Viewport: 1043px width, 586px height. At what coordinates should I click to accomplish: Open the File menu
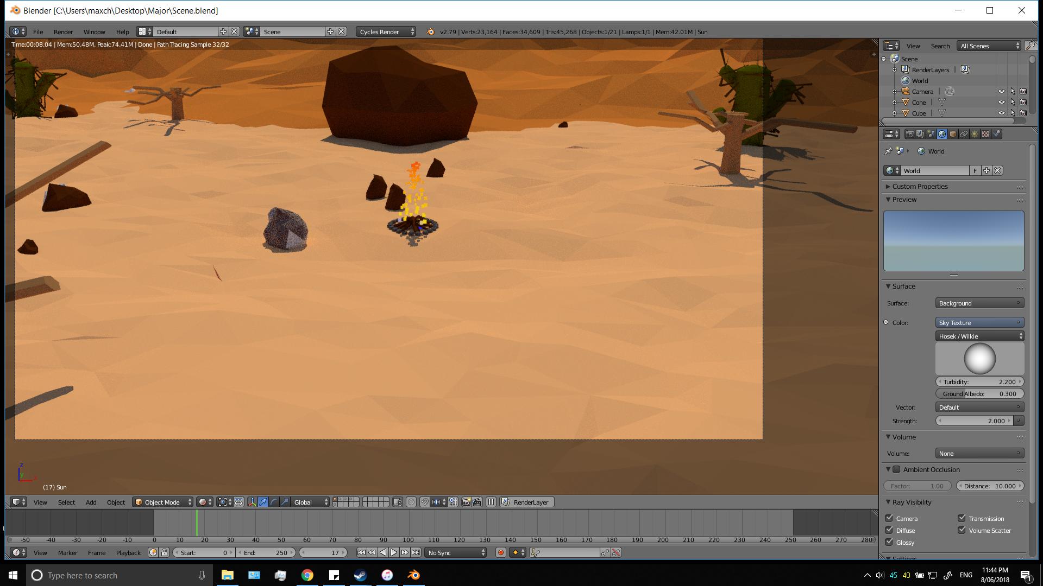38,31
